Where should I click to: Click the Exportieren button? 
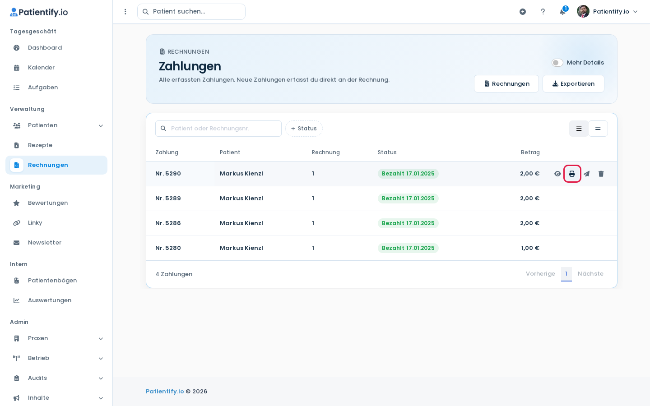tap(573, 84)
